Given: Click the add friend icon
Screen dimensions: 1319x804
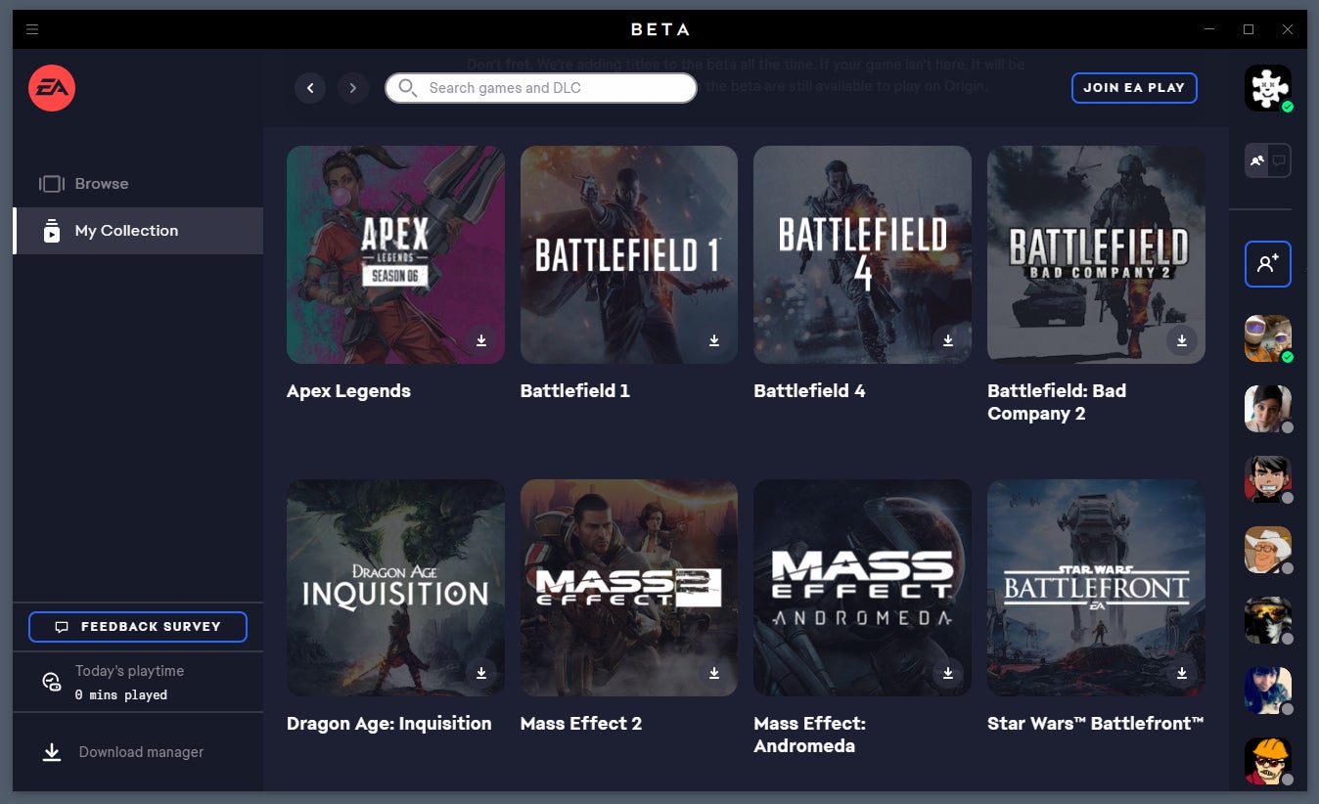Looking at the screenshot, I should pos(1267,264).
